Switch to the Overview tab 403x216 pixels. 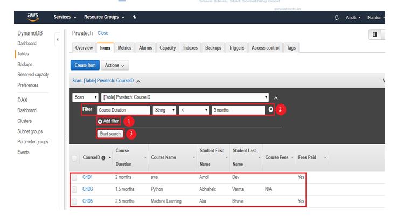click(x=84, y=48)
